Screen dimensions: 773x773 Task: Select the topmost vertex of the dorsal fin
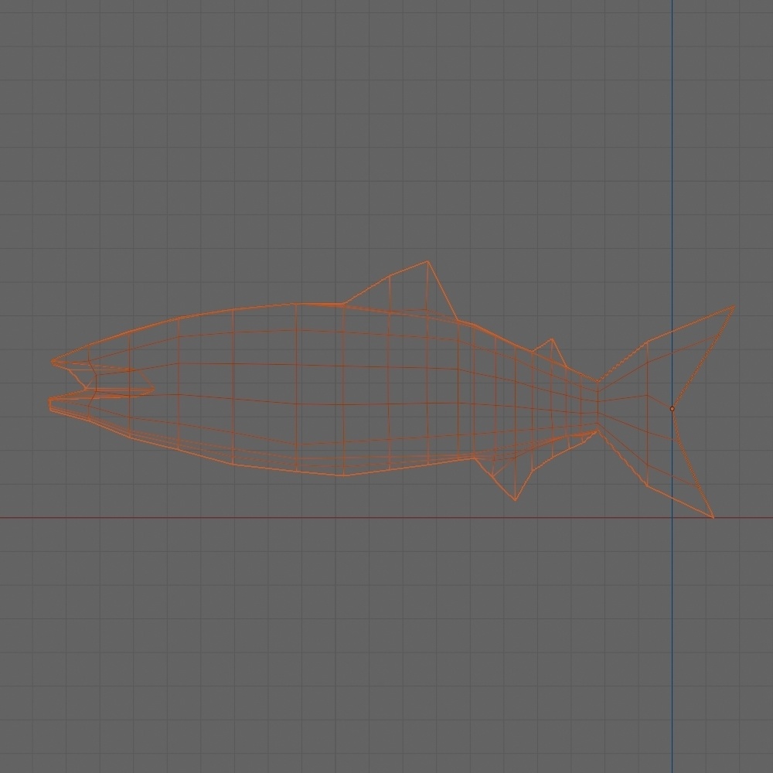point(427,261)
